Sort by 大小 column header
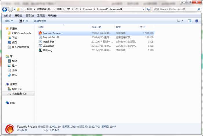This screenshot has width=203, height=136. coord(142,27)
